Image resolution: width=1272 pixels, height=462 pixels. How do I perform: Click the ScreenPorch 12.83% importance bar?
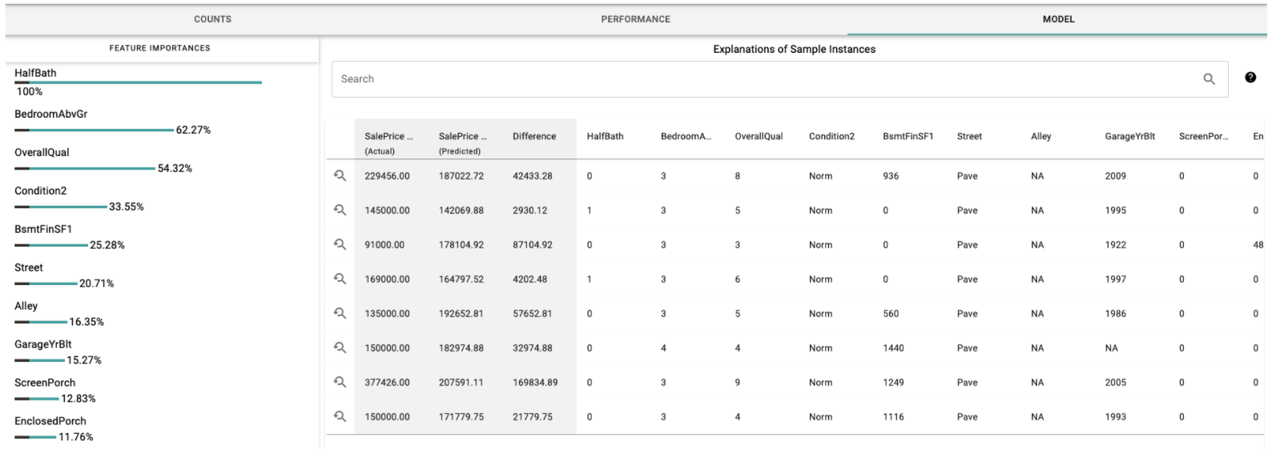37,399
